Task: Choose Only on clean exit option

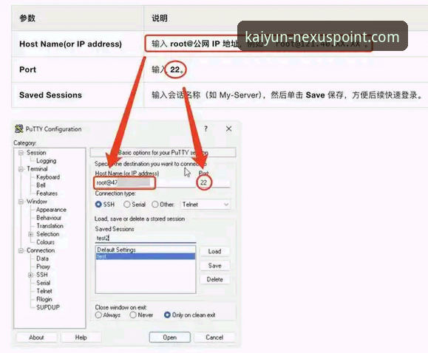Action: (x=167, y=315)
